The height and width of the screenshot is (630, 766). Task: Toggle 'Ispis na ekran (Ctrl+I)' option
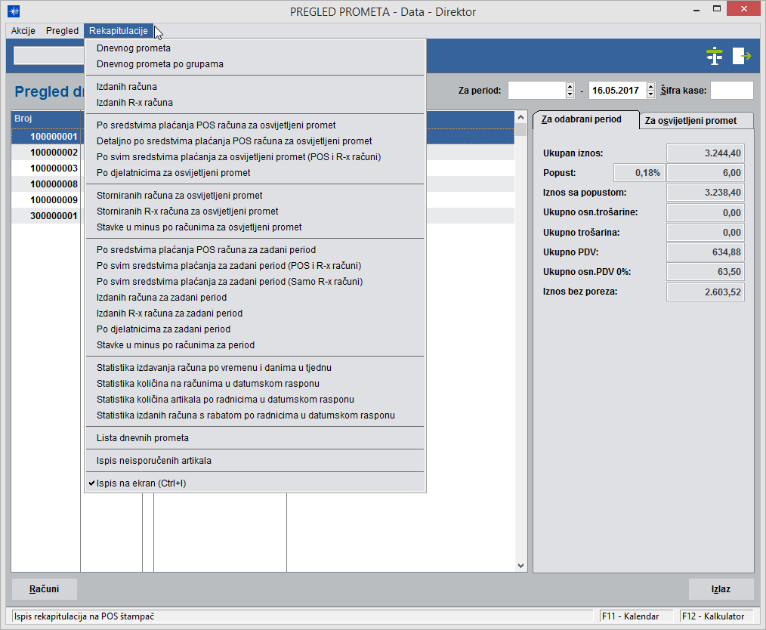(141, 483)
